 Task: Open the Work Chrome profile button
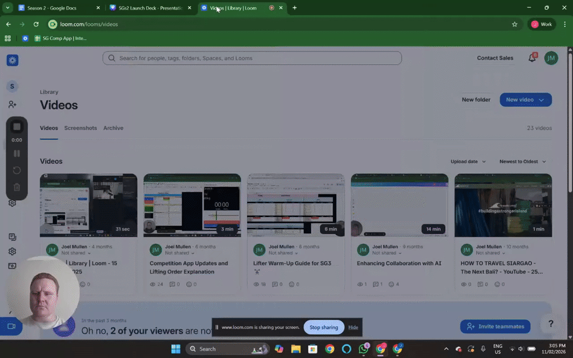pos(542,24)
